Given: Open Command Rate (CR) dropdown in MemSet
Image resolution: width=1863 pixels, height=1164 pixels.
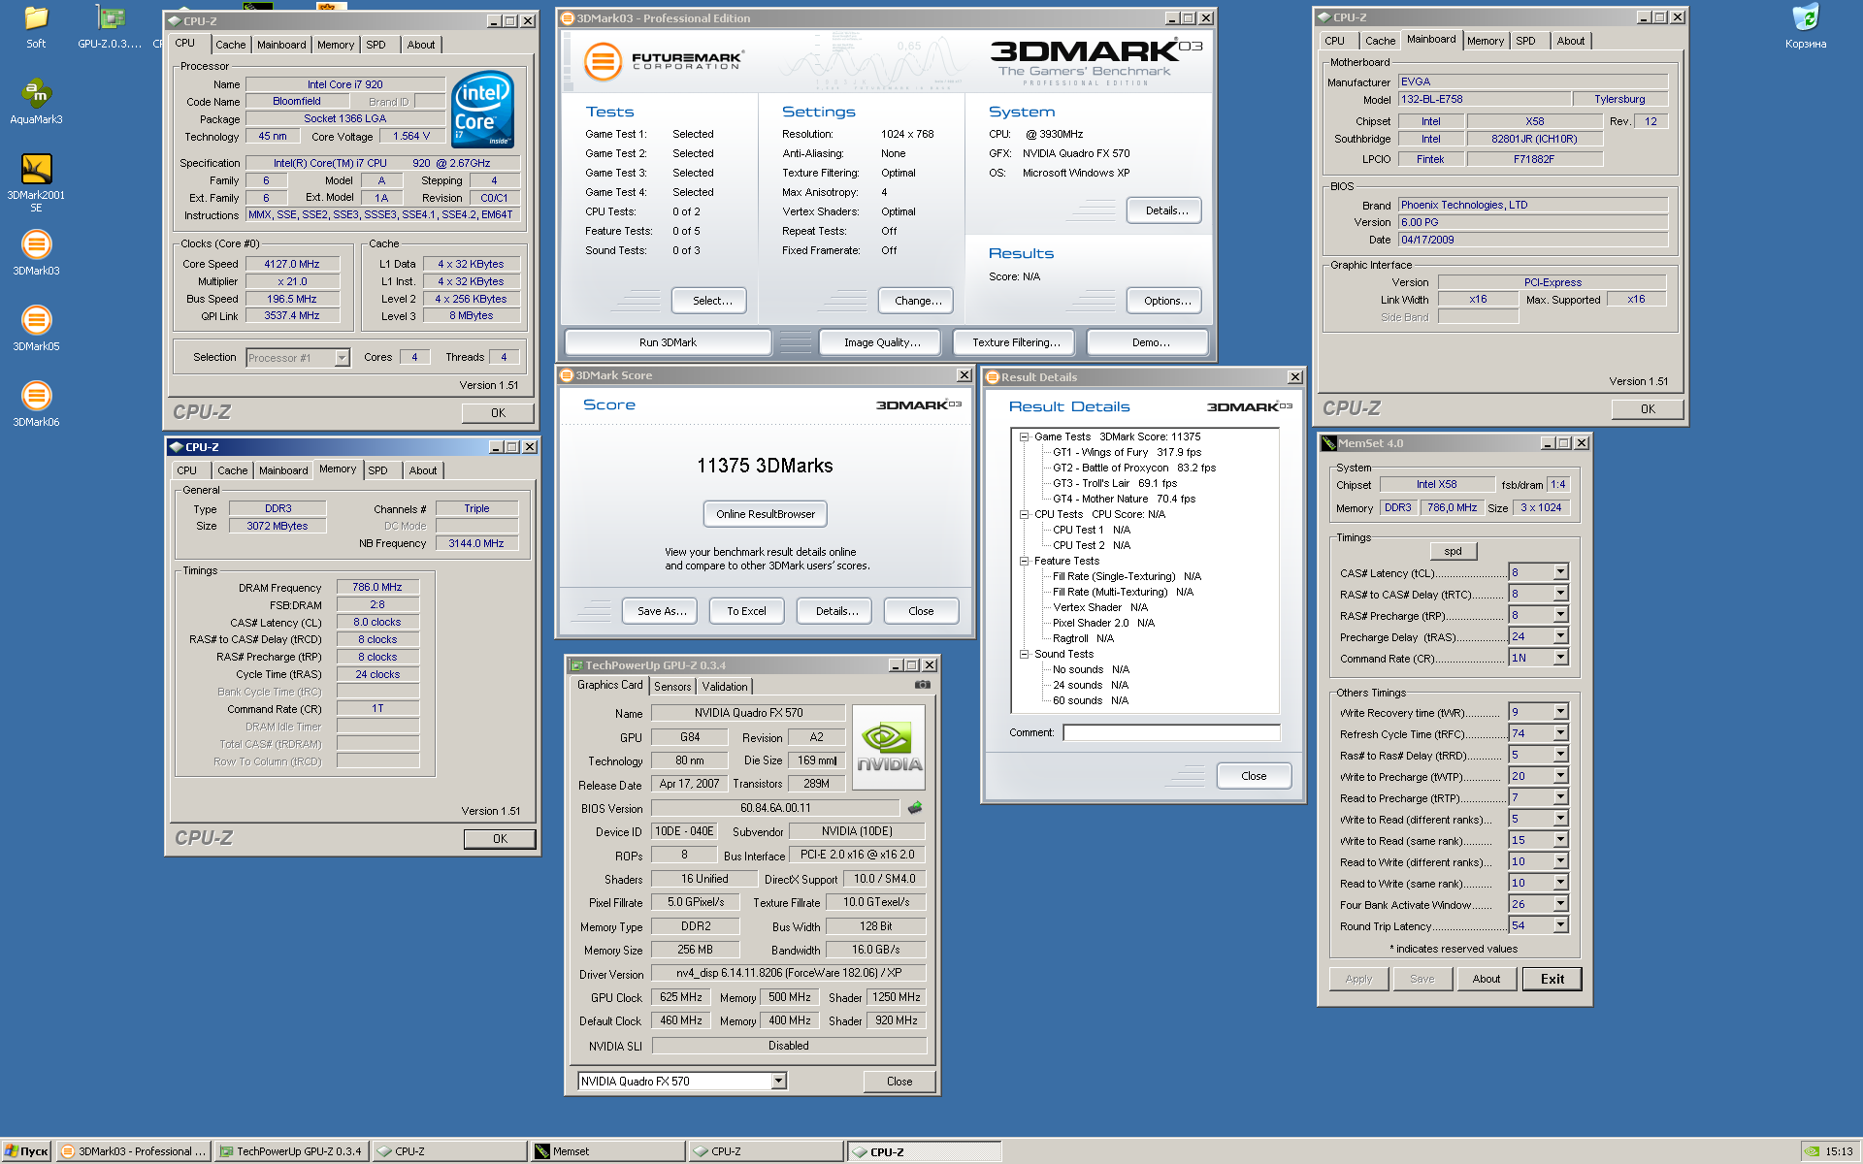Looking at the screenshot, I should (1560, 658).
